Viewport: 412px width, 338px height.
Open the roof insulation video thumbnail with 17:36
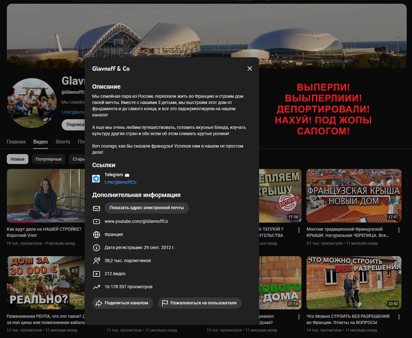(280, 196)
